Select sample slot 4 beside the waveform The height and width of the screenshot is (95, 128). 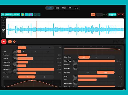3,21
